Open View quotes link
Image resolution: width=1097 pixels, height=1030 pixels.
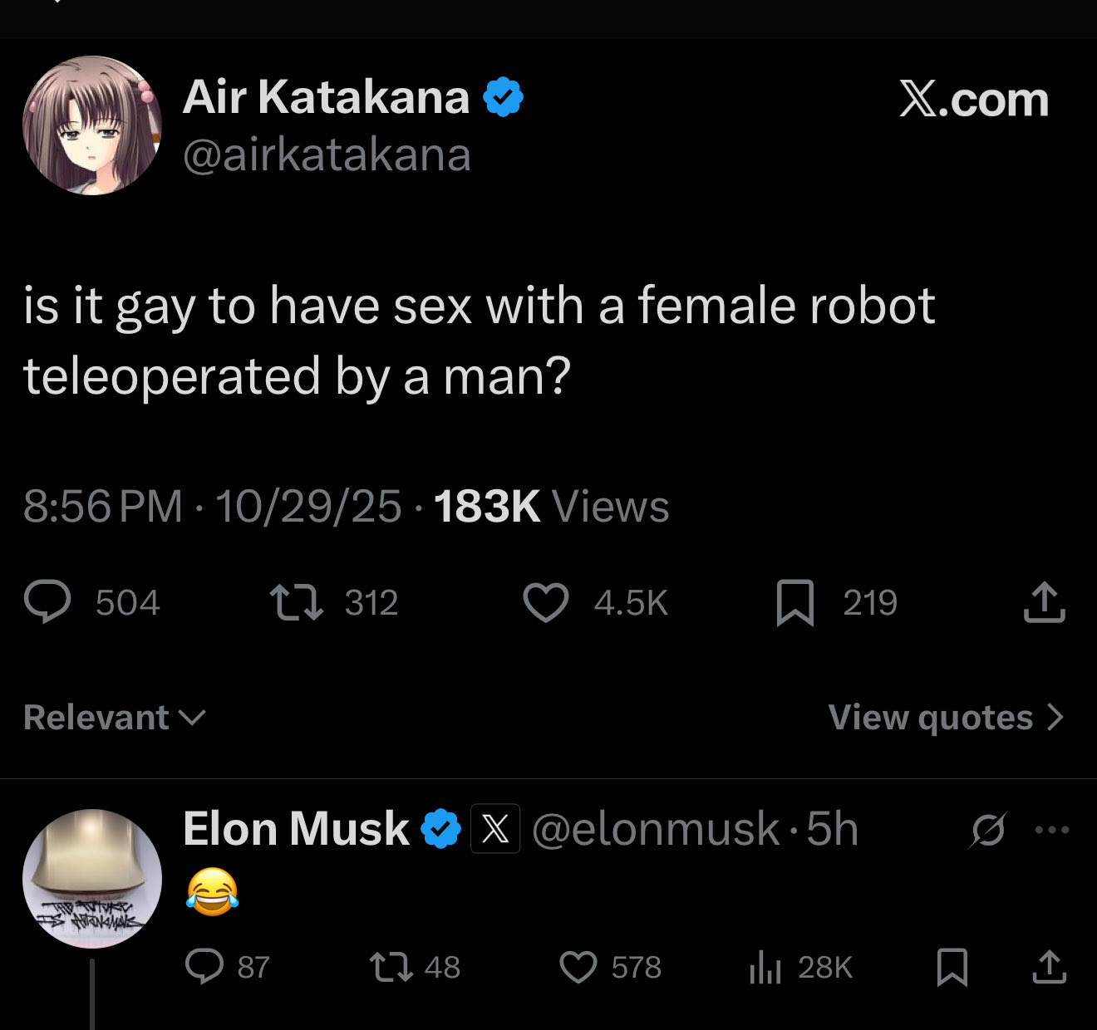click(x=946, y=717)
